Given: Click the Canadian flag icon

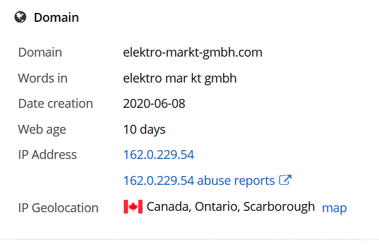Looking at the screenshot, I should 133,207.
